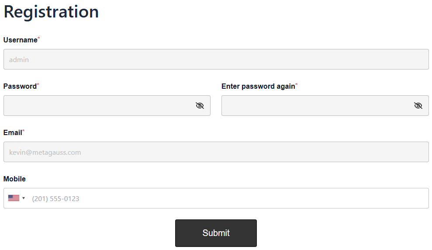The width and height of the screenshot is (432, 250).
Task: Click the Password label text
Action: [x=20, y=87]
